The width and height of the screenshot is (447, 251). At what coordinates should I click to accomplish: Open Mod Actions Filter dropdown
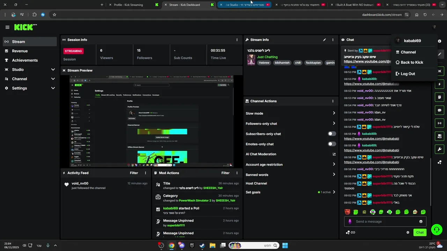click(226, 173)
